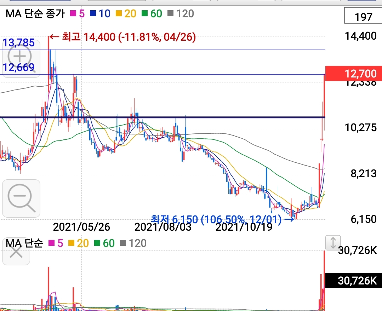382x311 pixels.
Task: Click the panel resize up-down arrow icon
Action: click(333, 243)
